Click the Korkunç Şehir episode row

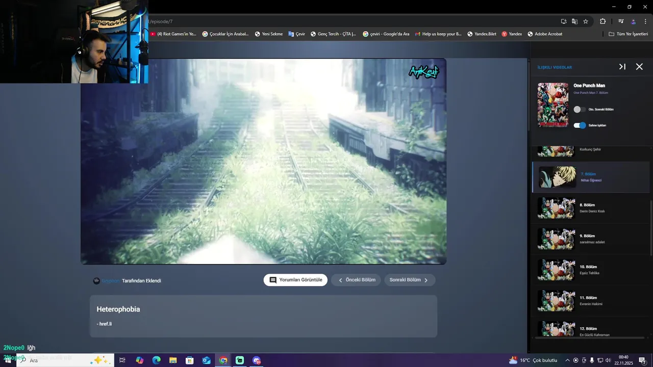pos(591,151)
